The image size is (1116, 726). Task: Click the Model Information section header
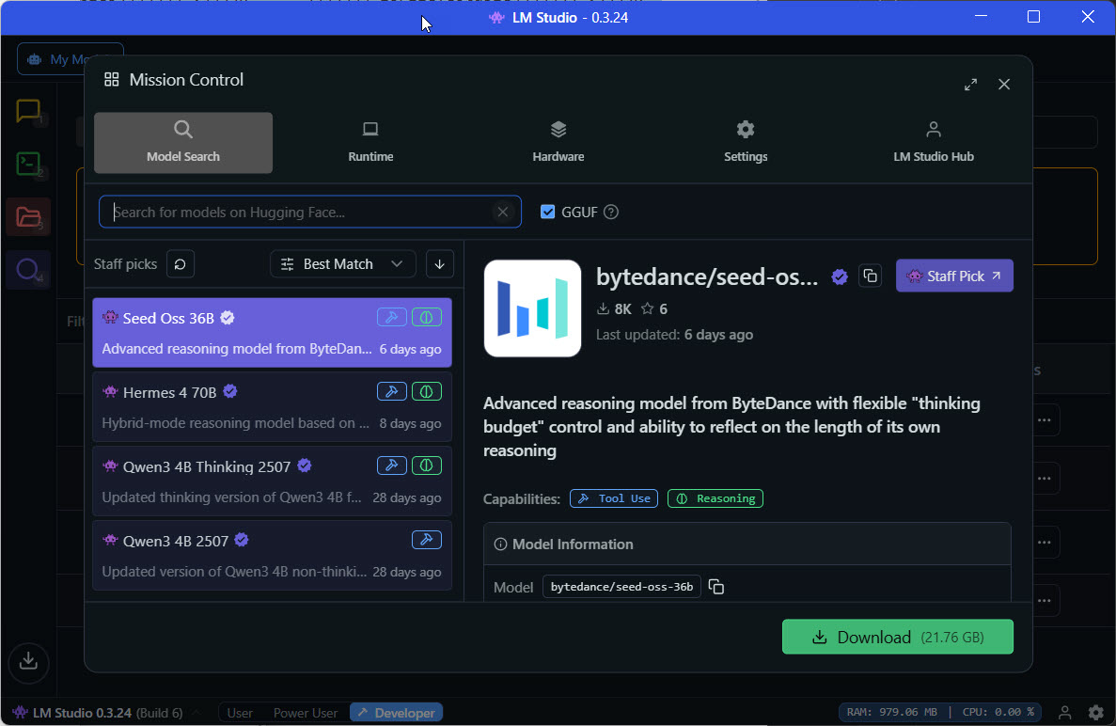[x=747, y=544]
